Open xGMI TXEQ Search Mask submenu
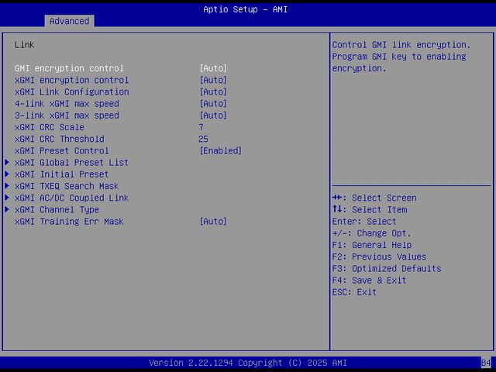The height and width of the screenshot is (372, 496). (x=67, y=186)
